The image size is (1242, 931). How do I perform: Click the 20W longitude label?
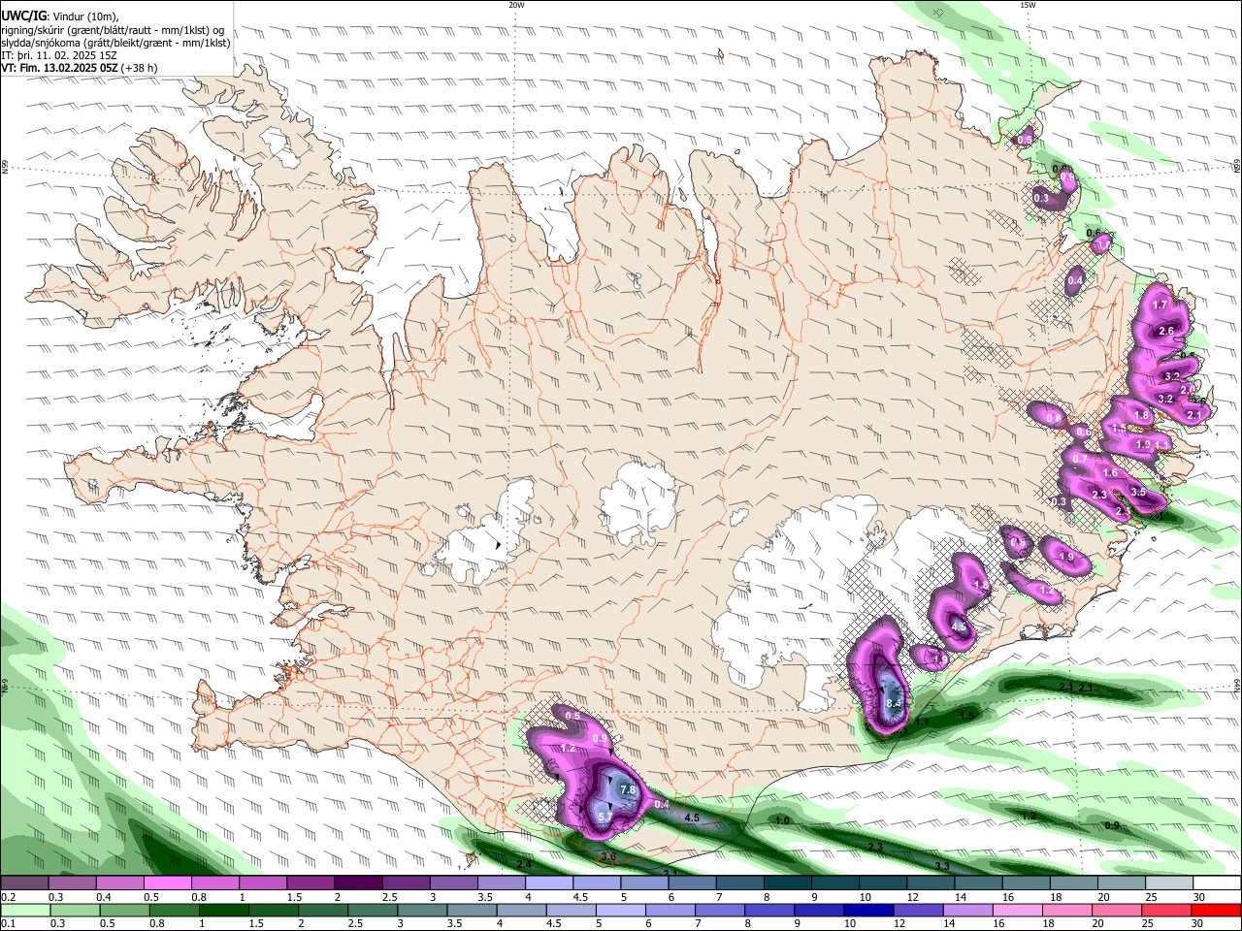516,5
